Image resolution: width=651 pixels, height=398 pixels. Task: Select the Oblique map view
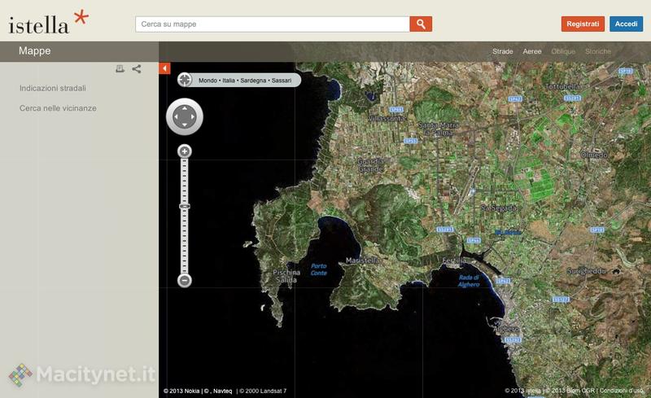563,51
